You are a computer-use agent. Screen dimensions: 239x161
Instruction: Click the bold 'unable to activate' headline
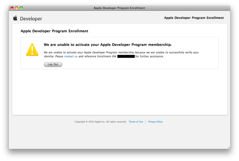[x=108, y=45]
